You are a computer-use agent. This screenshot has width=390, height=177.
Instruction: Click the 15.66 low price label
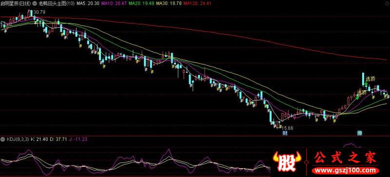[288, 128]
